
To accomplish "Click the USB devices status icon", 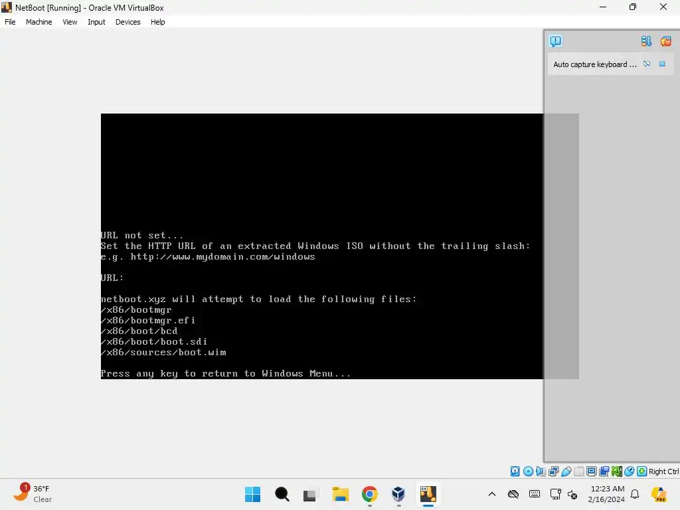I will pyautogui.click(x=566, y=471).
